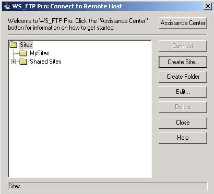
Task: Dismiss dialog using the Close button
Action: click(183, 123)
